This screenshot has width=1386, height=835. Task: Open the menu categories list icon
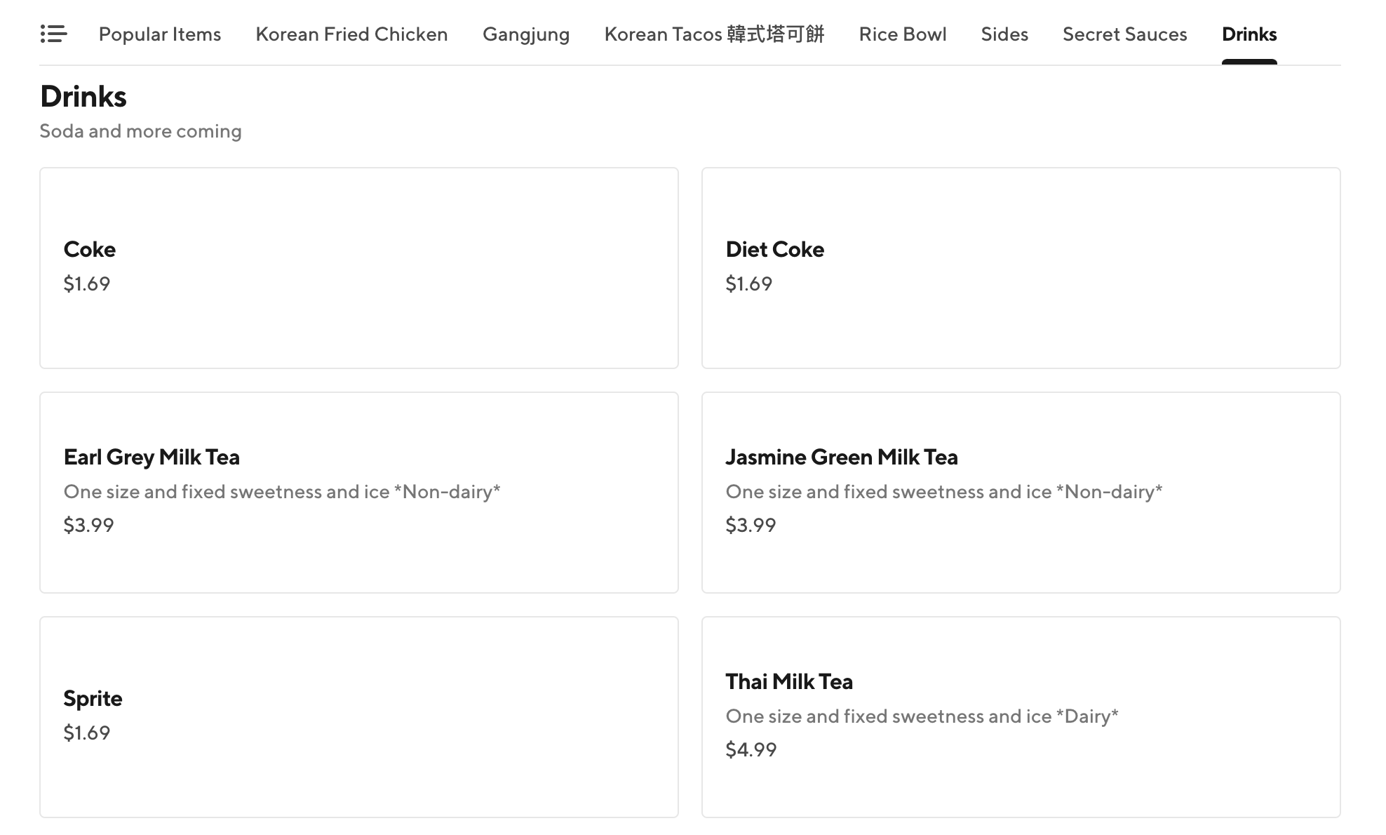pyautogui.click(x=53, y=34)
